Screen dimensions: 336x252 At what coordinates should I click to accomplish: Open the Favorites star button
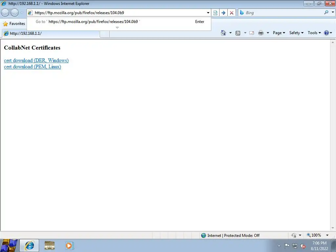(14, 24)
